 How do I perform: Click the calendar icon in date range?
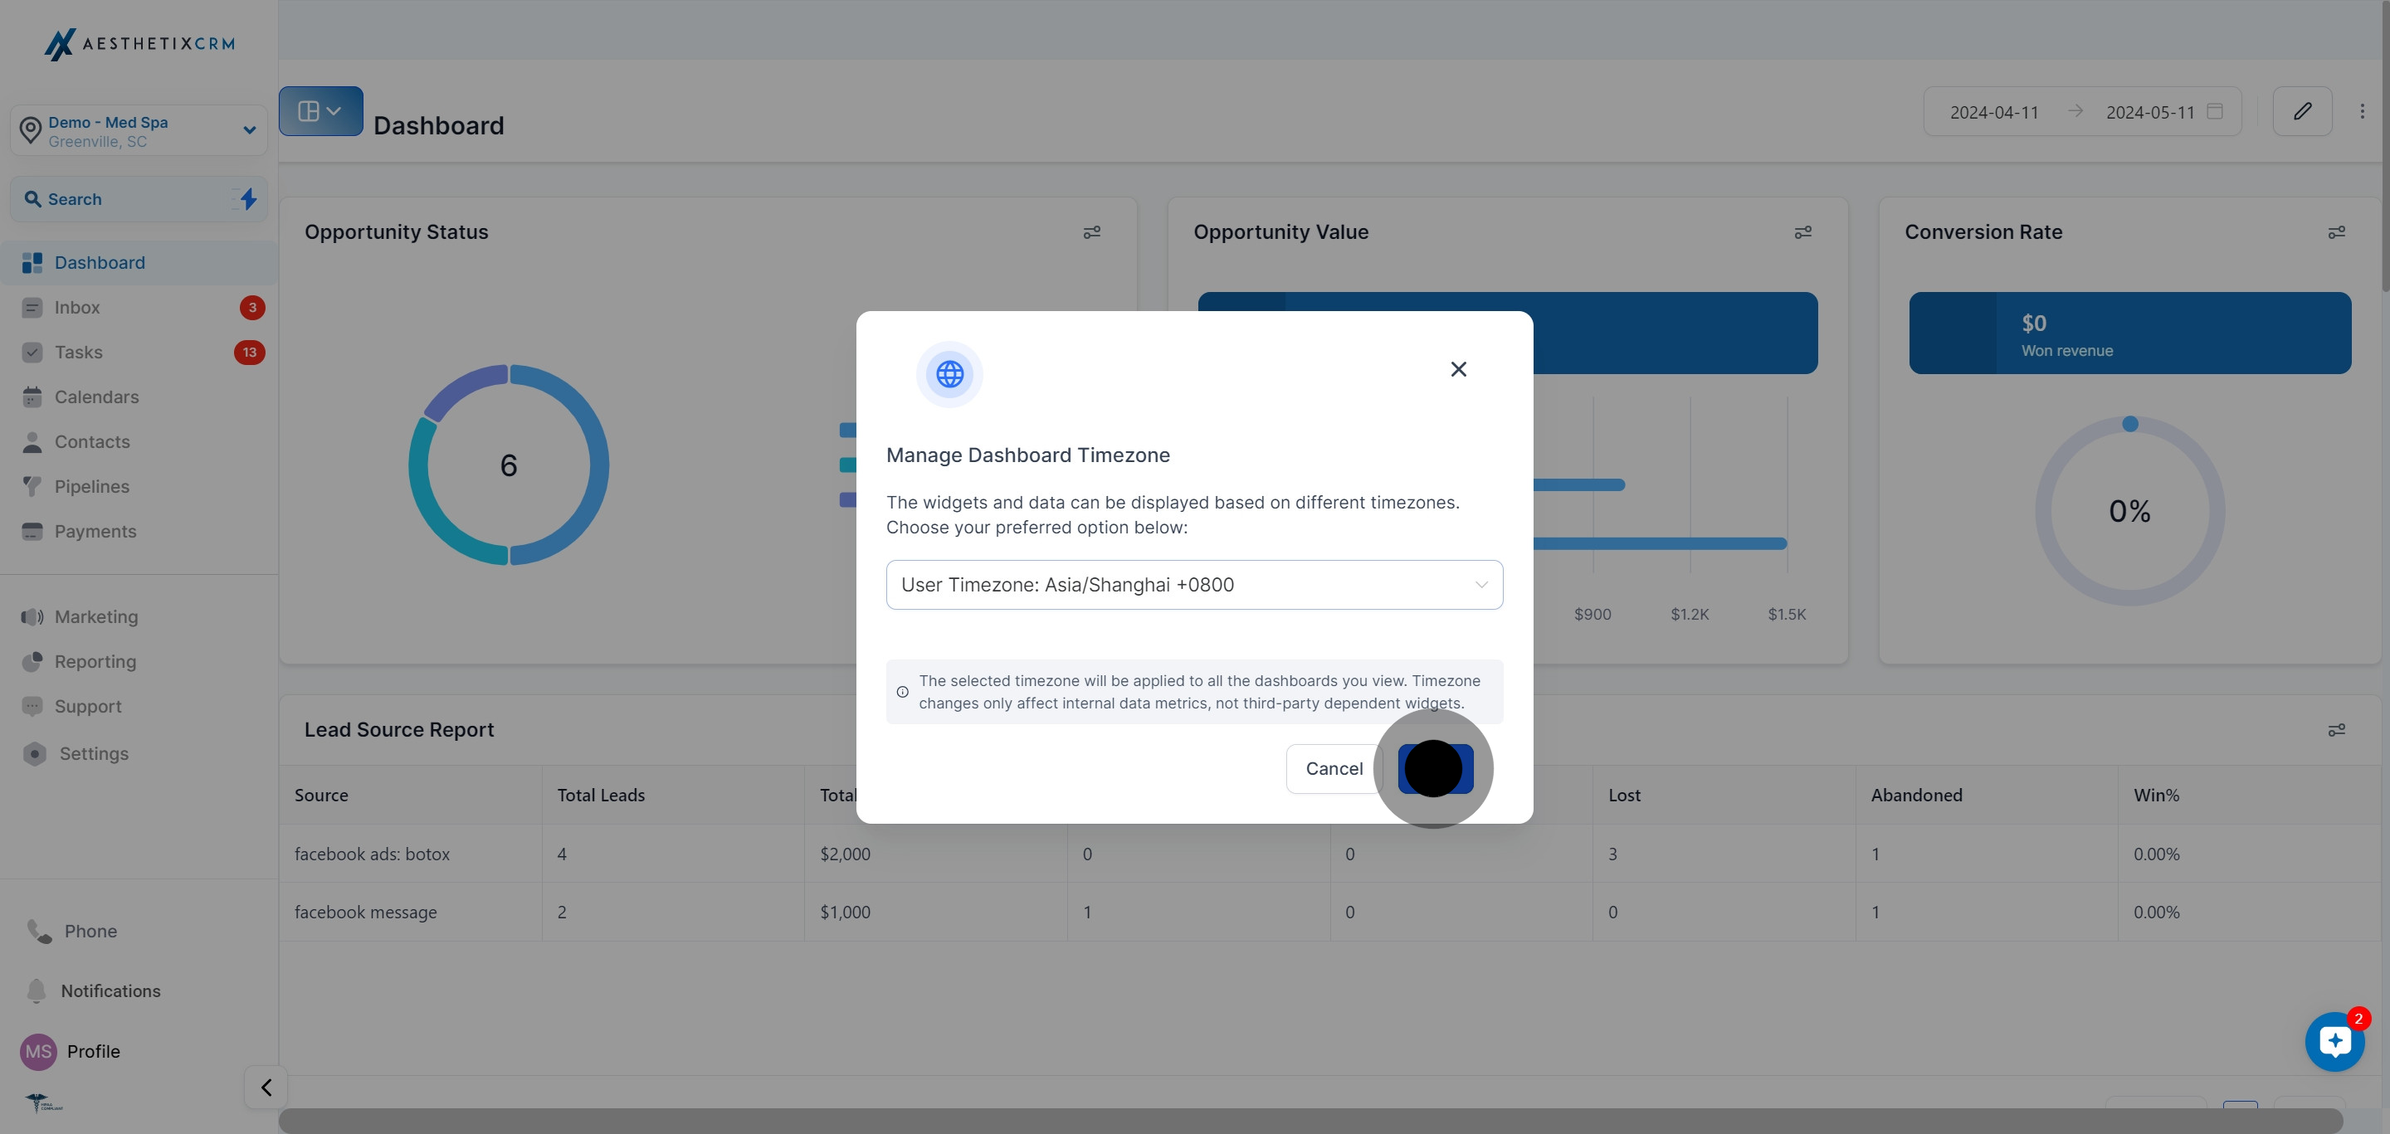coord(2214,111)
